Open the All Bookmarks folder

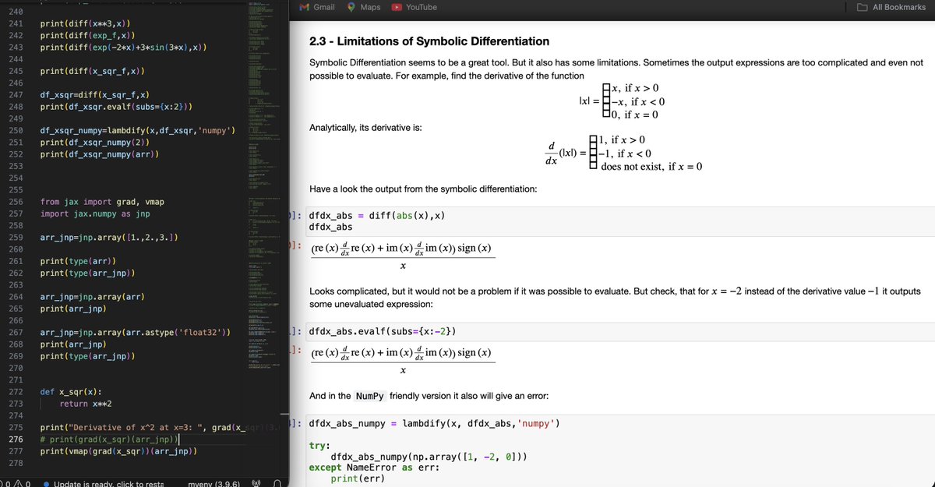[x=891, y=7]
